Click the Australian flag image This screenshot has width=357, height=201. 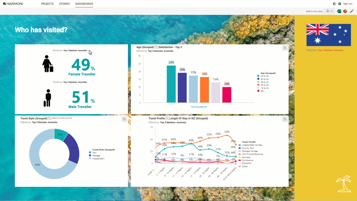[329, 35]
